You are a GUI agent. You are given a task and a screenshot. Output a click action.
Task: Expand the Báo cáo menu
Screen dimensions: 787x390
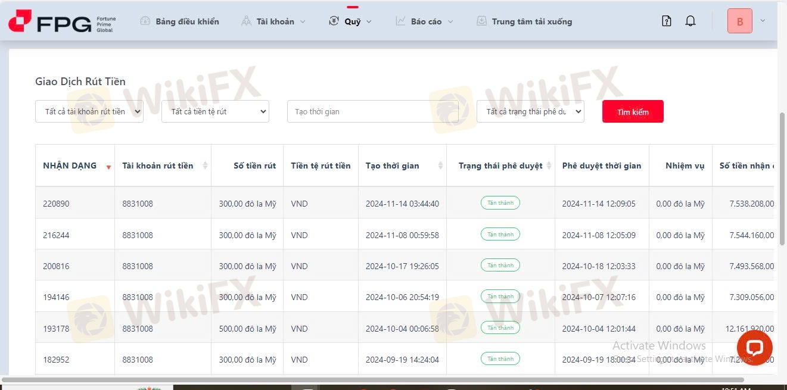[x=424, y=21]
